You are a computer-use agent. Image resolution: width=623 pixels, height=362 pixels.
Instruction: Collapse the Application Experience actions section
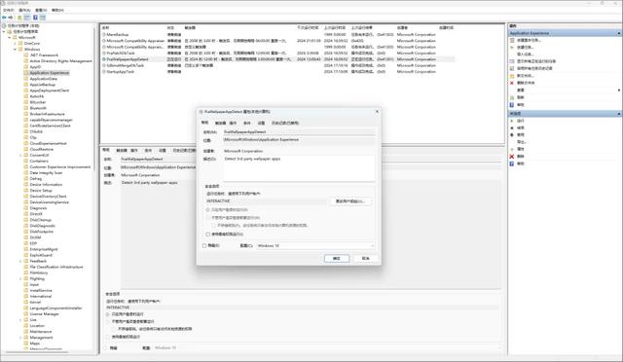[x=619, y=33]
